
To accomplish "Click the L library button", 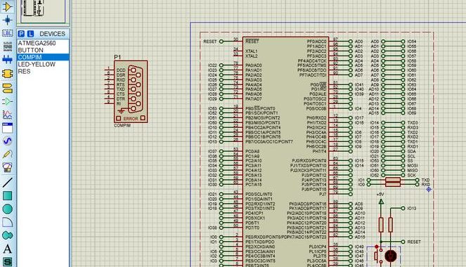I will click(x=30, y=34).
